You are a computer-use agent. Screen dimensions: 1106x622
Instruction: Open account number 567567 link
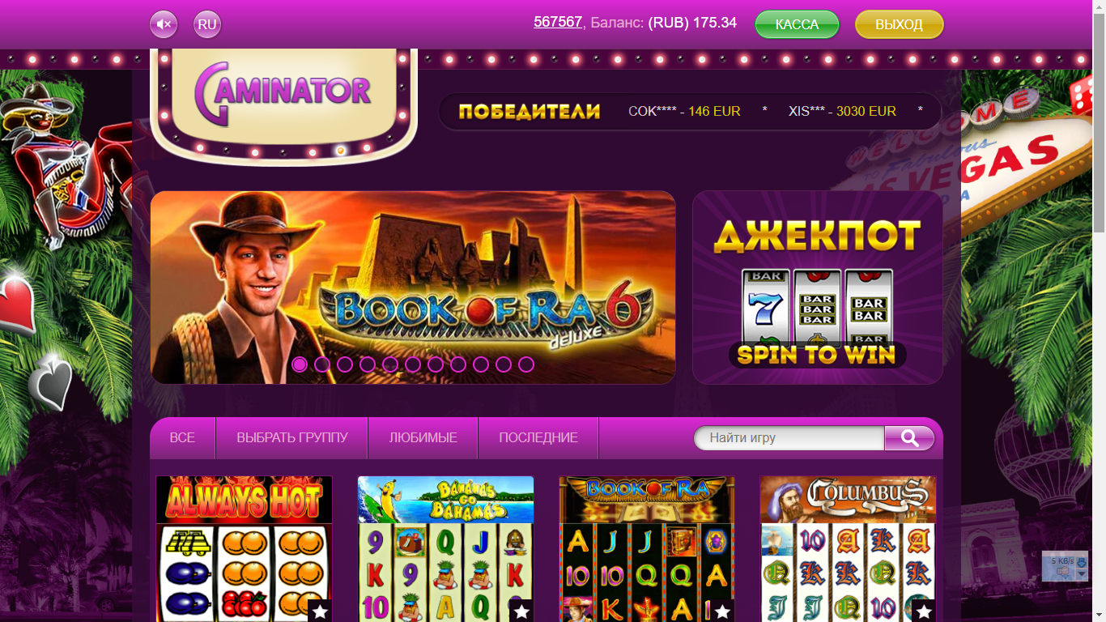(558, 22)
